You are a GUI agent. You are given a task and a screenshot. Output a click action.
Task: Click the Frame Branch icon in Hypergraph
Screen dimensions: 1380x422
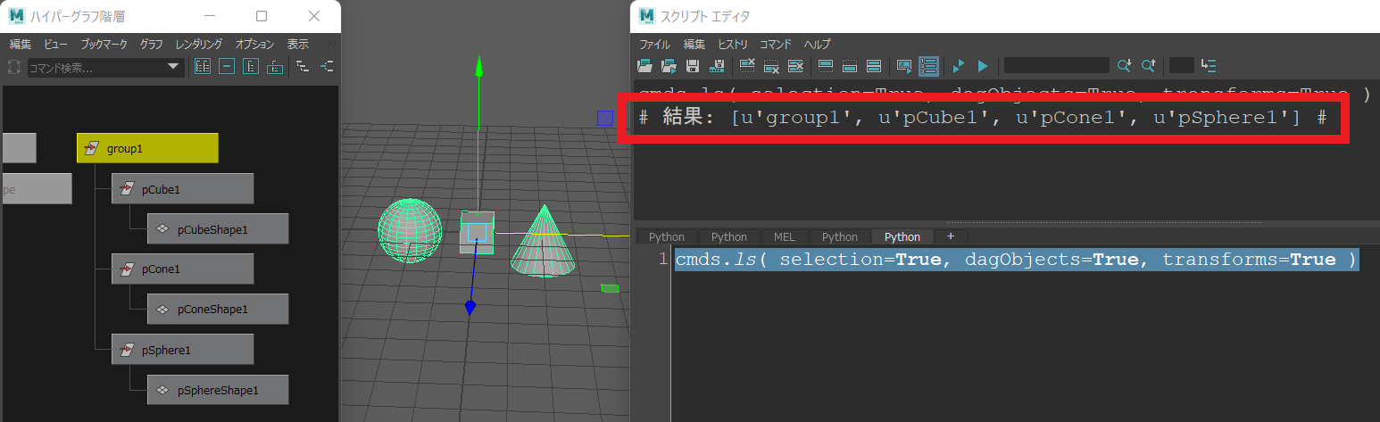(275, 66)
